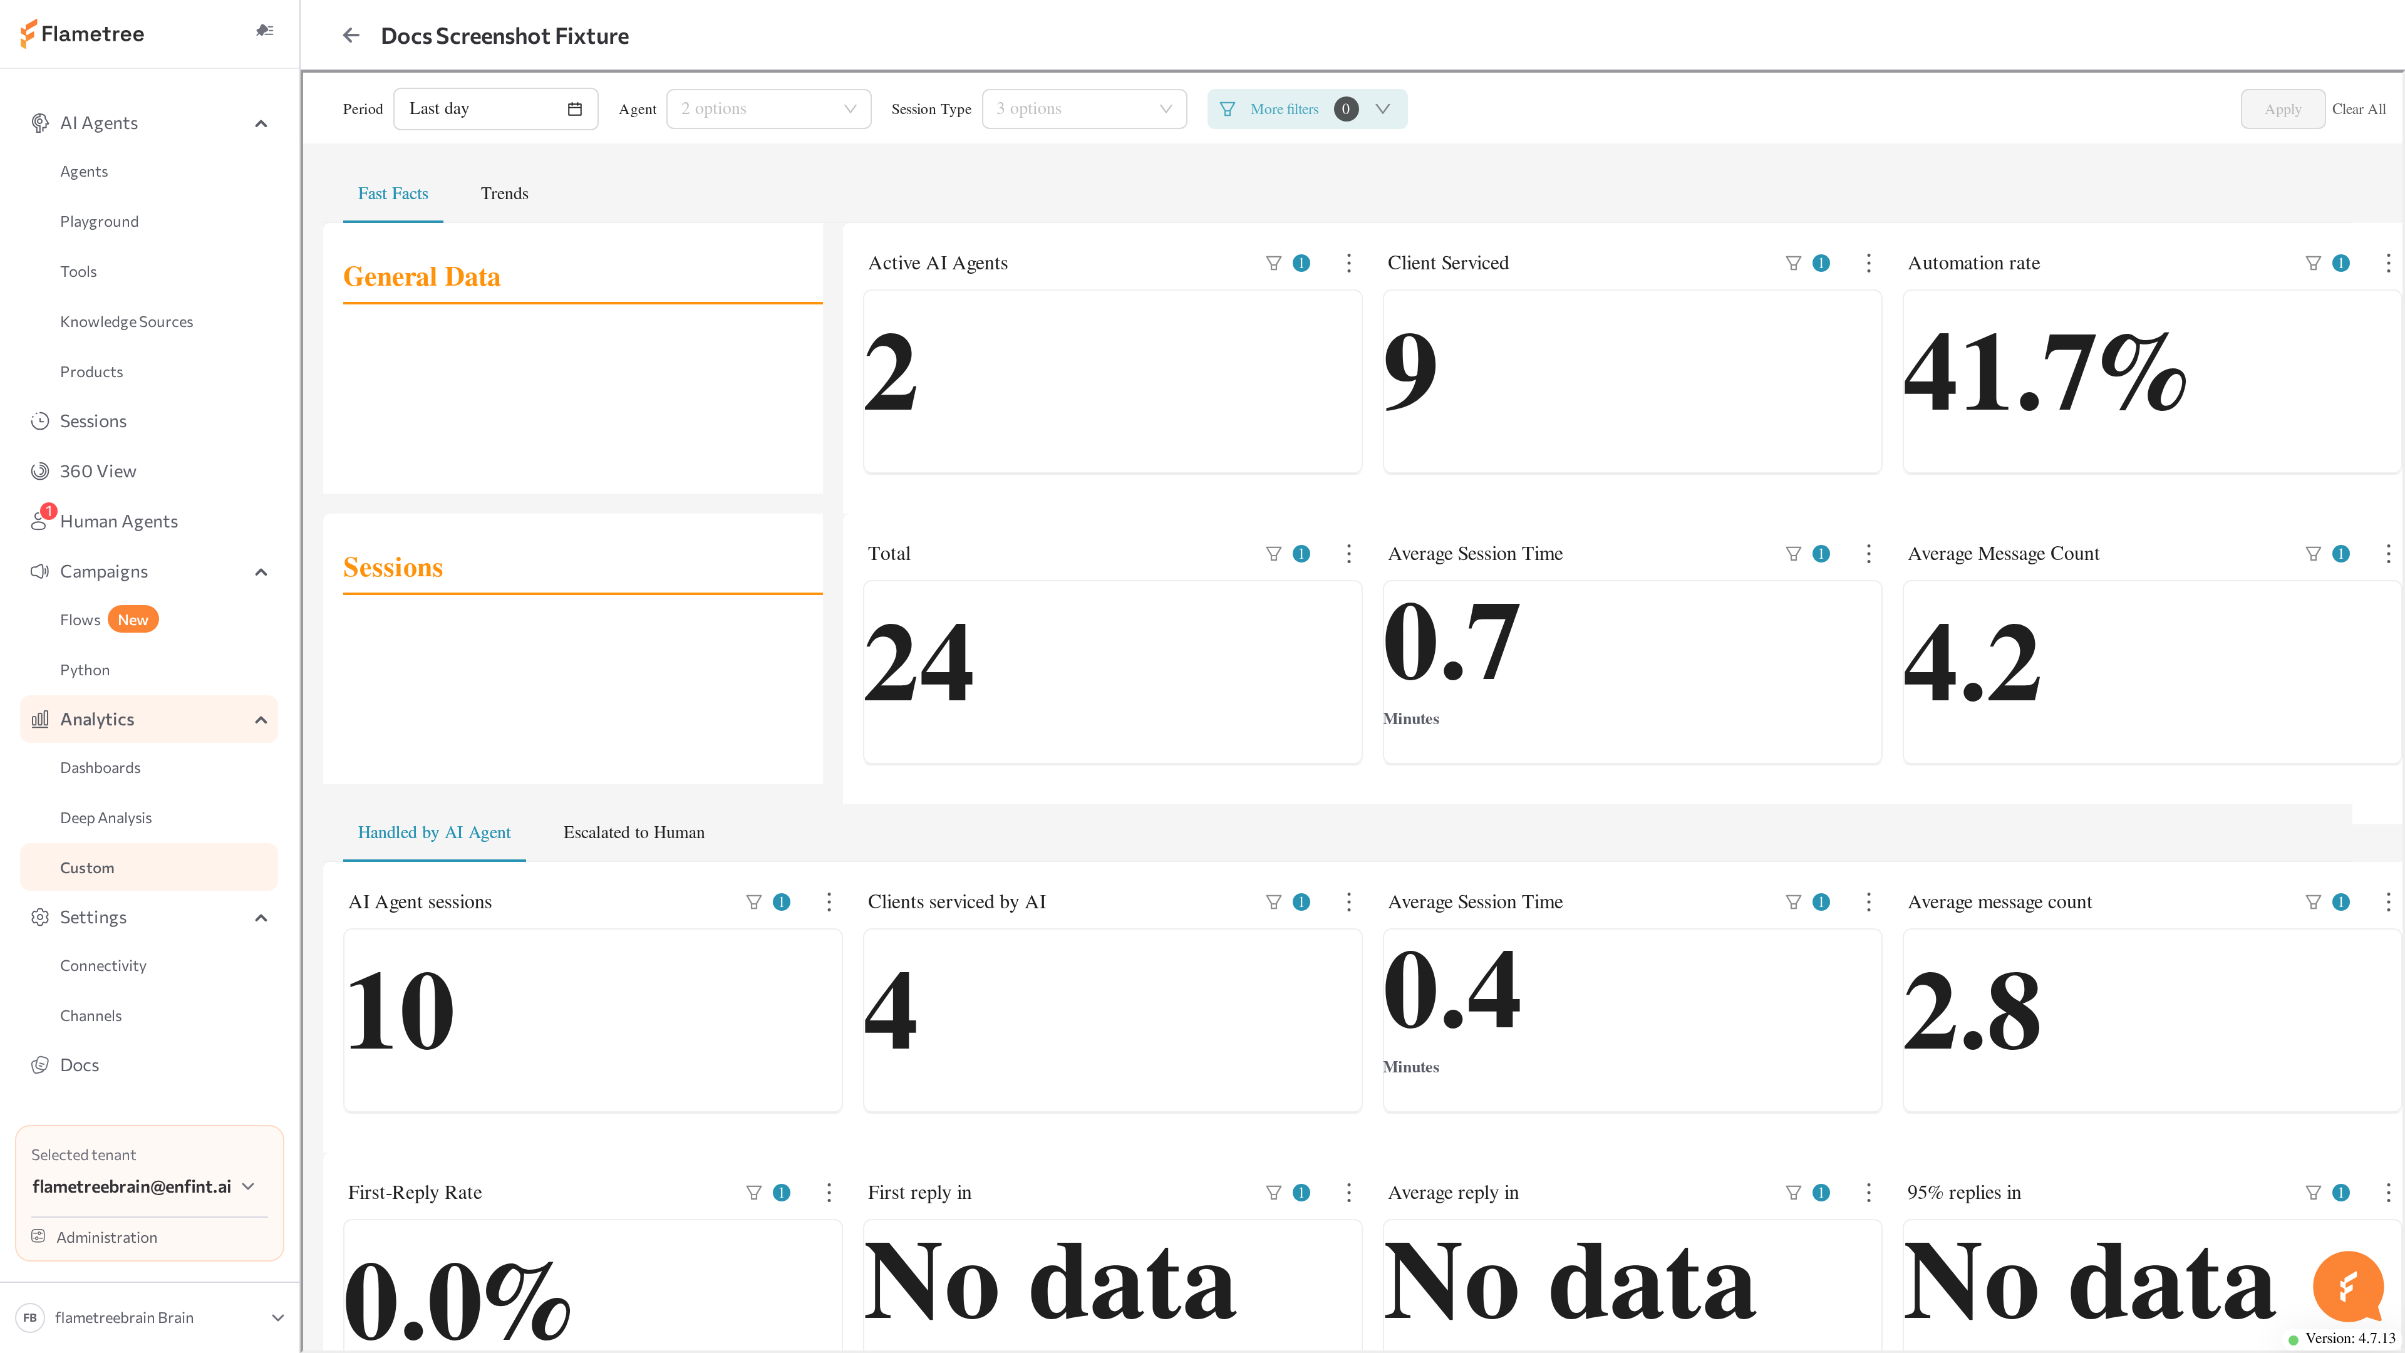Viewport: 2405px width, 1353px height.
Task: Collapse the sidebar with the top toggle icon
Action: coord(265,31)
